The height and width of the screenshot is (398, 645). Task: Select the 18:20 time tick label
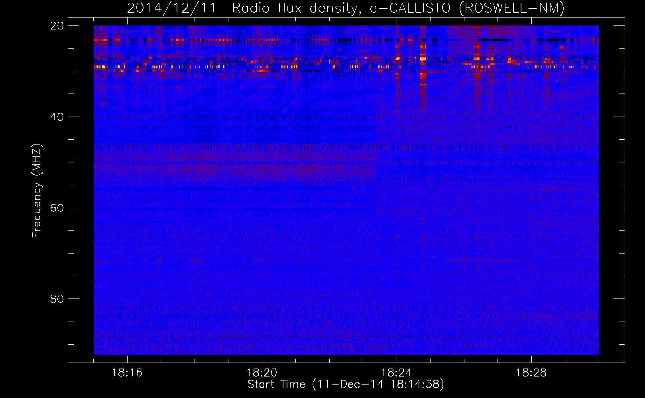262,373
